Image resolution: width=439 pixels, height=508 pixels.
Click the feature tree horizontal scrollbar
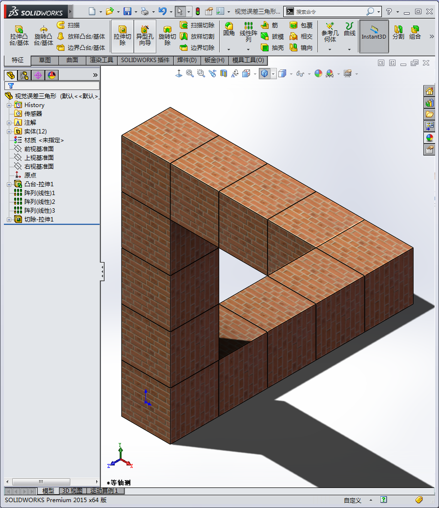(x=52, y=482)
